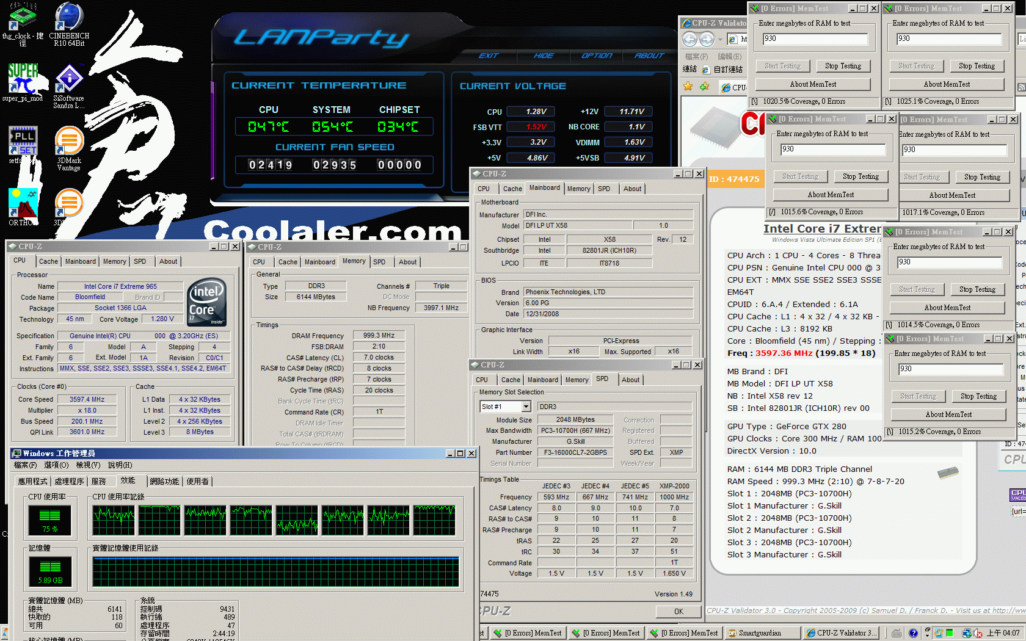This screenshot has height=641, width=1026.
Task: Open the the_clock desktop shortcut
Action: coord(23,24)
